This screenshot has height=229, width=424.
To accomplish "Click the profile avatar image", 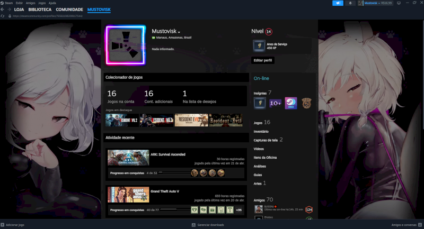I will [x=126, y=45].
